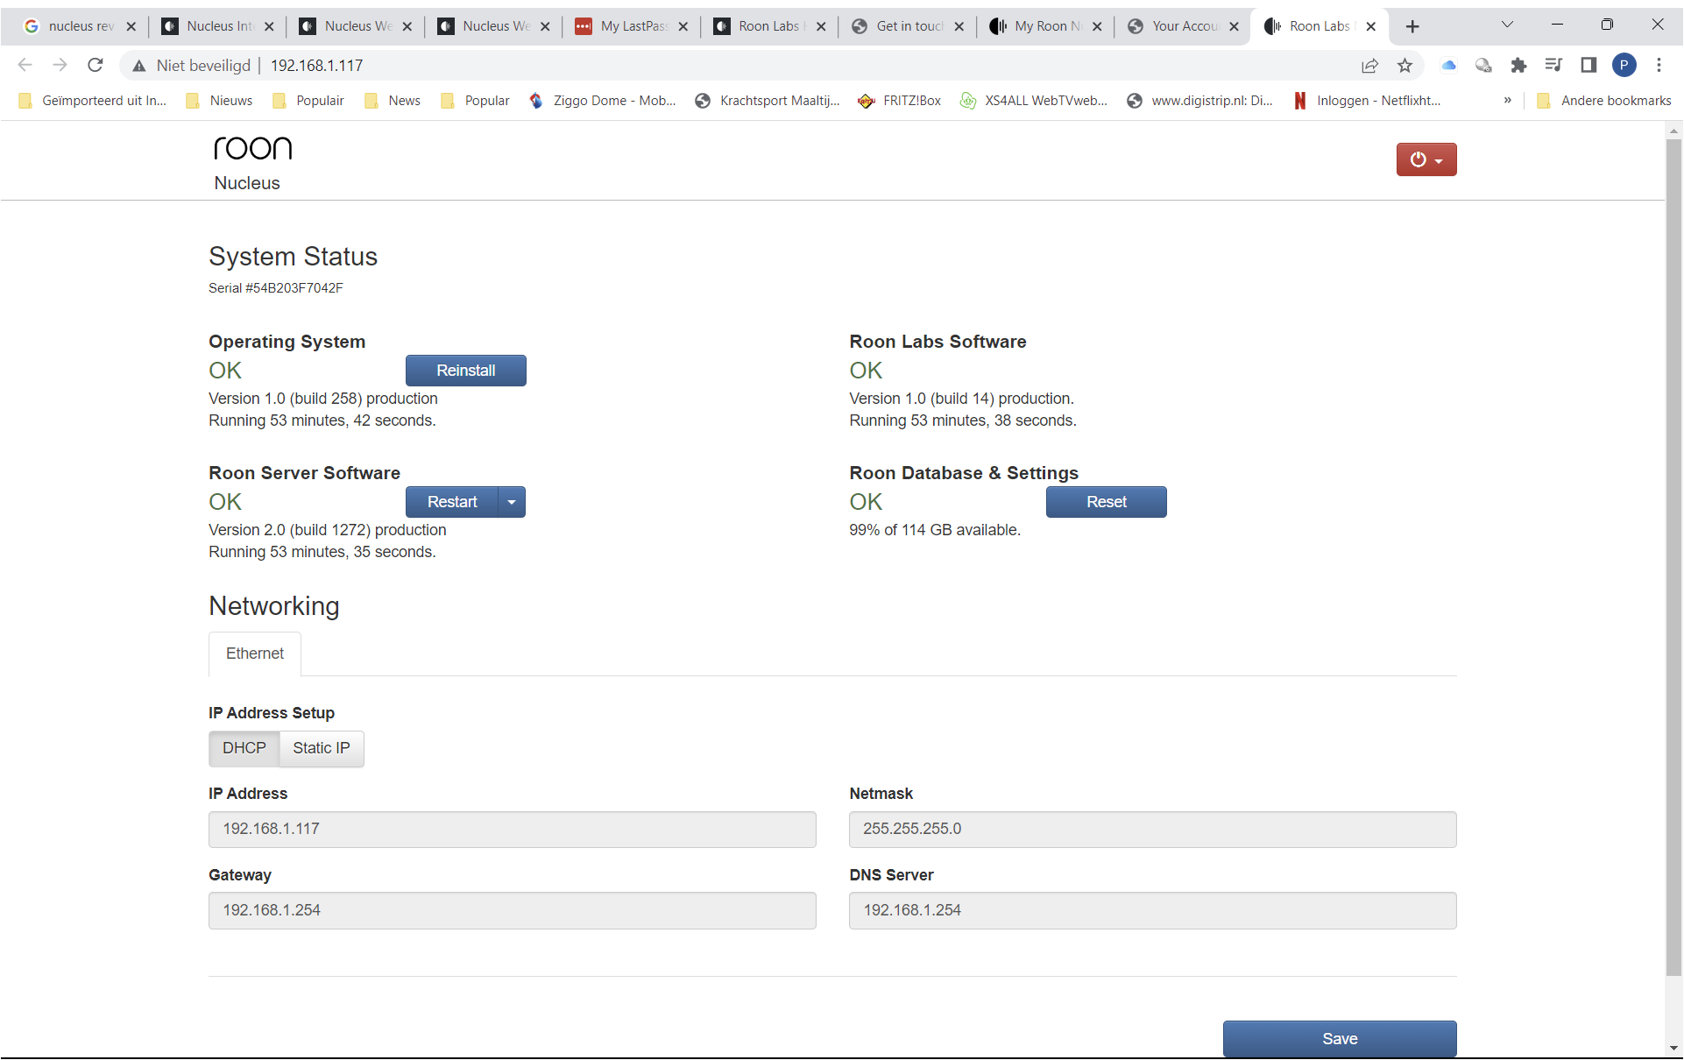
Task: Open the red power menu button
Action: [1426, 159]
